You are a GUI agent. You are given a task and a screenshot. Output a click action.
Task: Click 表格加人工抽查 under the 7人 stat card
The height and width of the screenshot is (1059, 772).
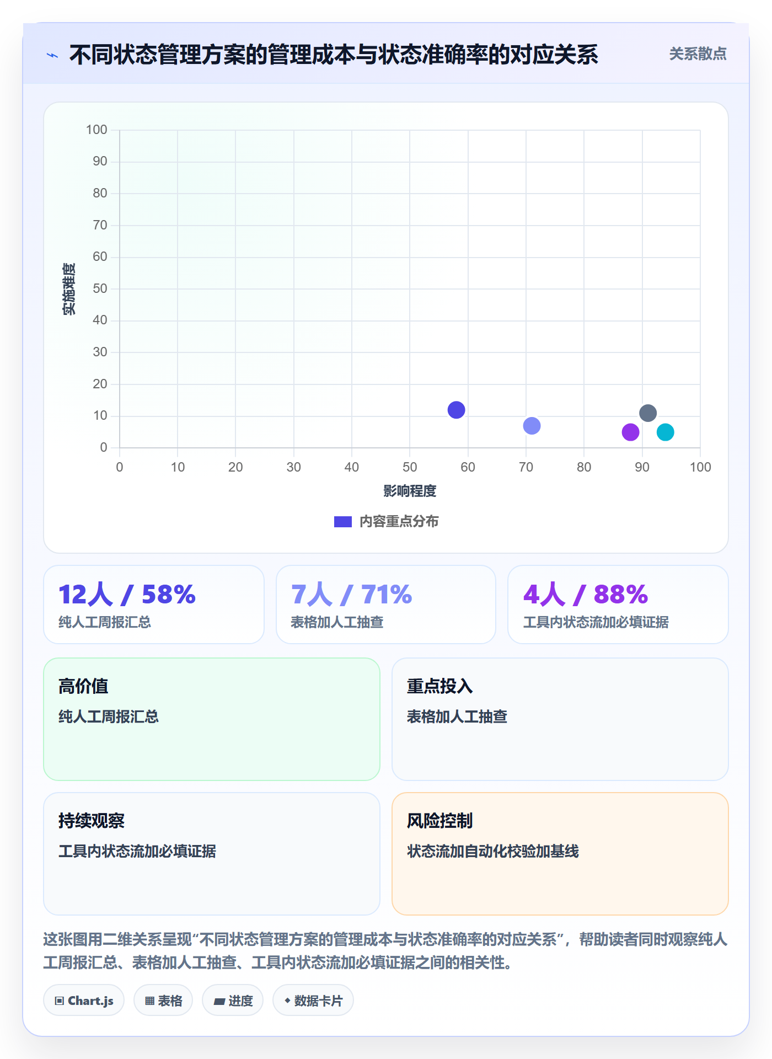click(337, 622)
